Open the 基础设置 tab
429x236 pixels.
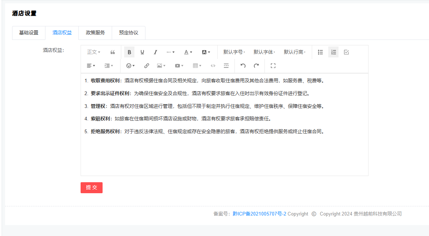tap(29, 33)
